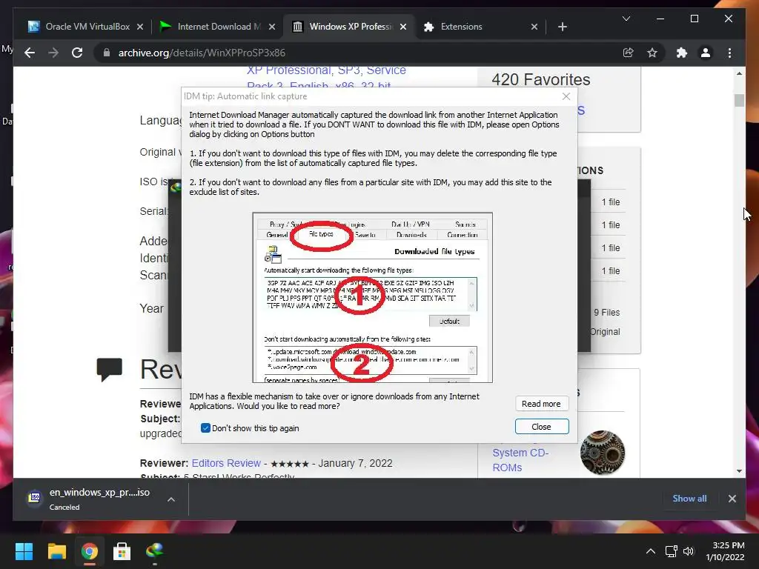Click the ISO file icon in downloads bar
Screen dimensions: 759x569
click(35, 497)
